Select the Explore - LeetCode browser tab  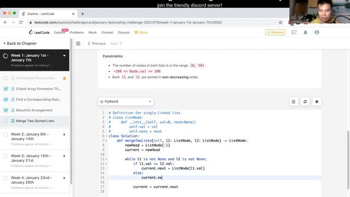click(x=48, y=14)
